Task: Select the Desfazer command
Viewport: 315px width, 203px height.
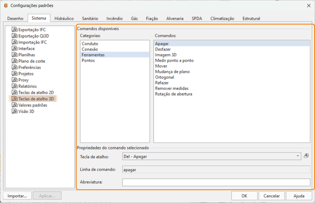Action: click(232, 49)
